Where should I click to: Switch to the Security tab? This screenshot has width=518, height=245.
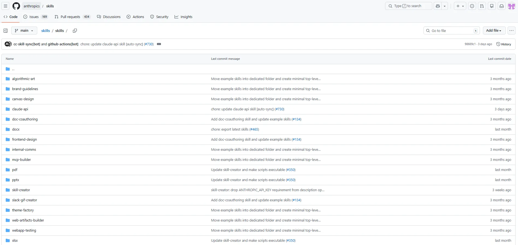pos(159,17)
